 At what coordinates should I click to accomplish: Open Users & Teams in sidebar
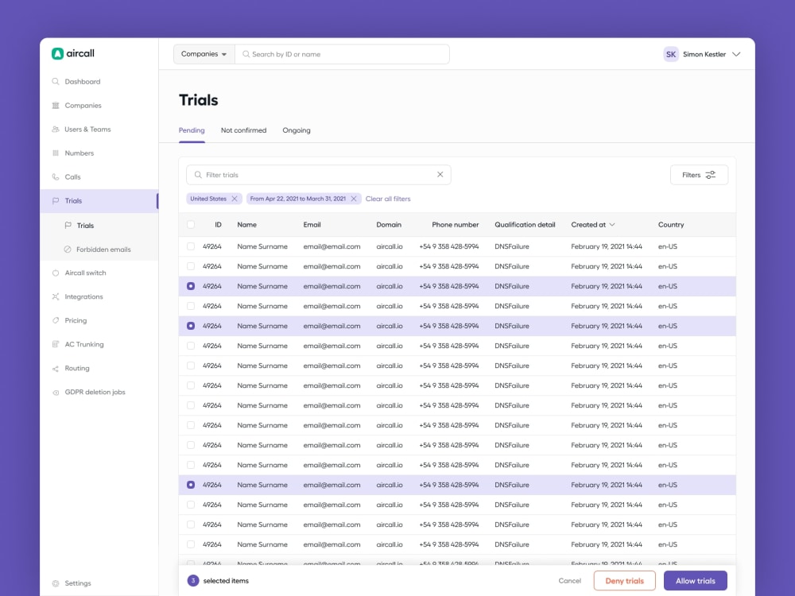pos(99,130)
